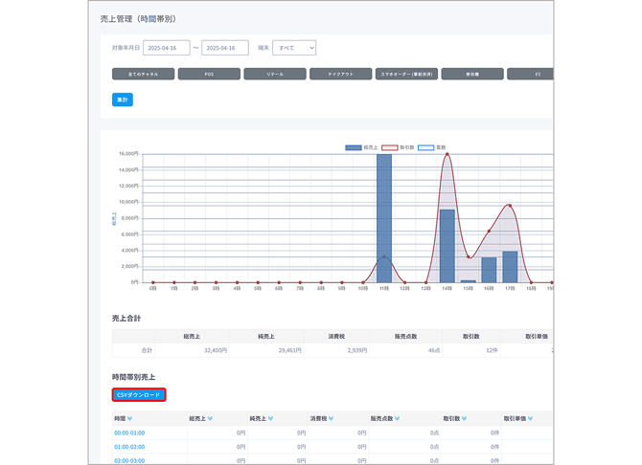Open the 端末 dropdown showing すべて

click(294, 48)
